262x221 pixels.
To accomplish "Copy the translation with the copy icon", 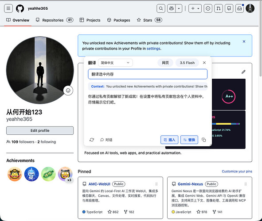I will coord(203,140).
